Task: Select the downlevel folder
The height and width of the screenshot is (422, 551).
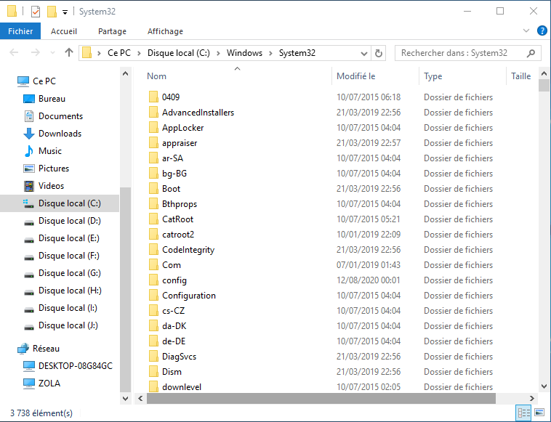Action: click(x=182, y=387)
